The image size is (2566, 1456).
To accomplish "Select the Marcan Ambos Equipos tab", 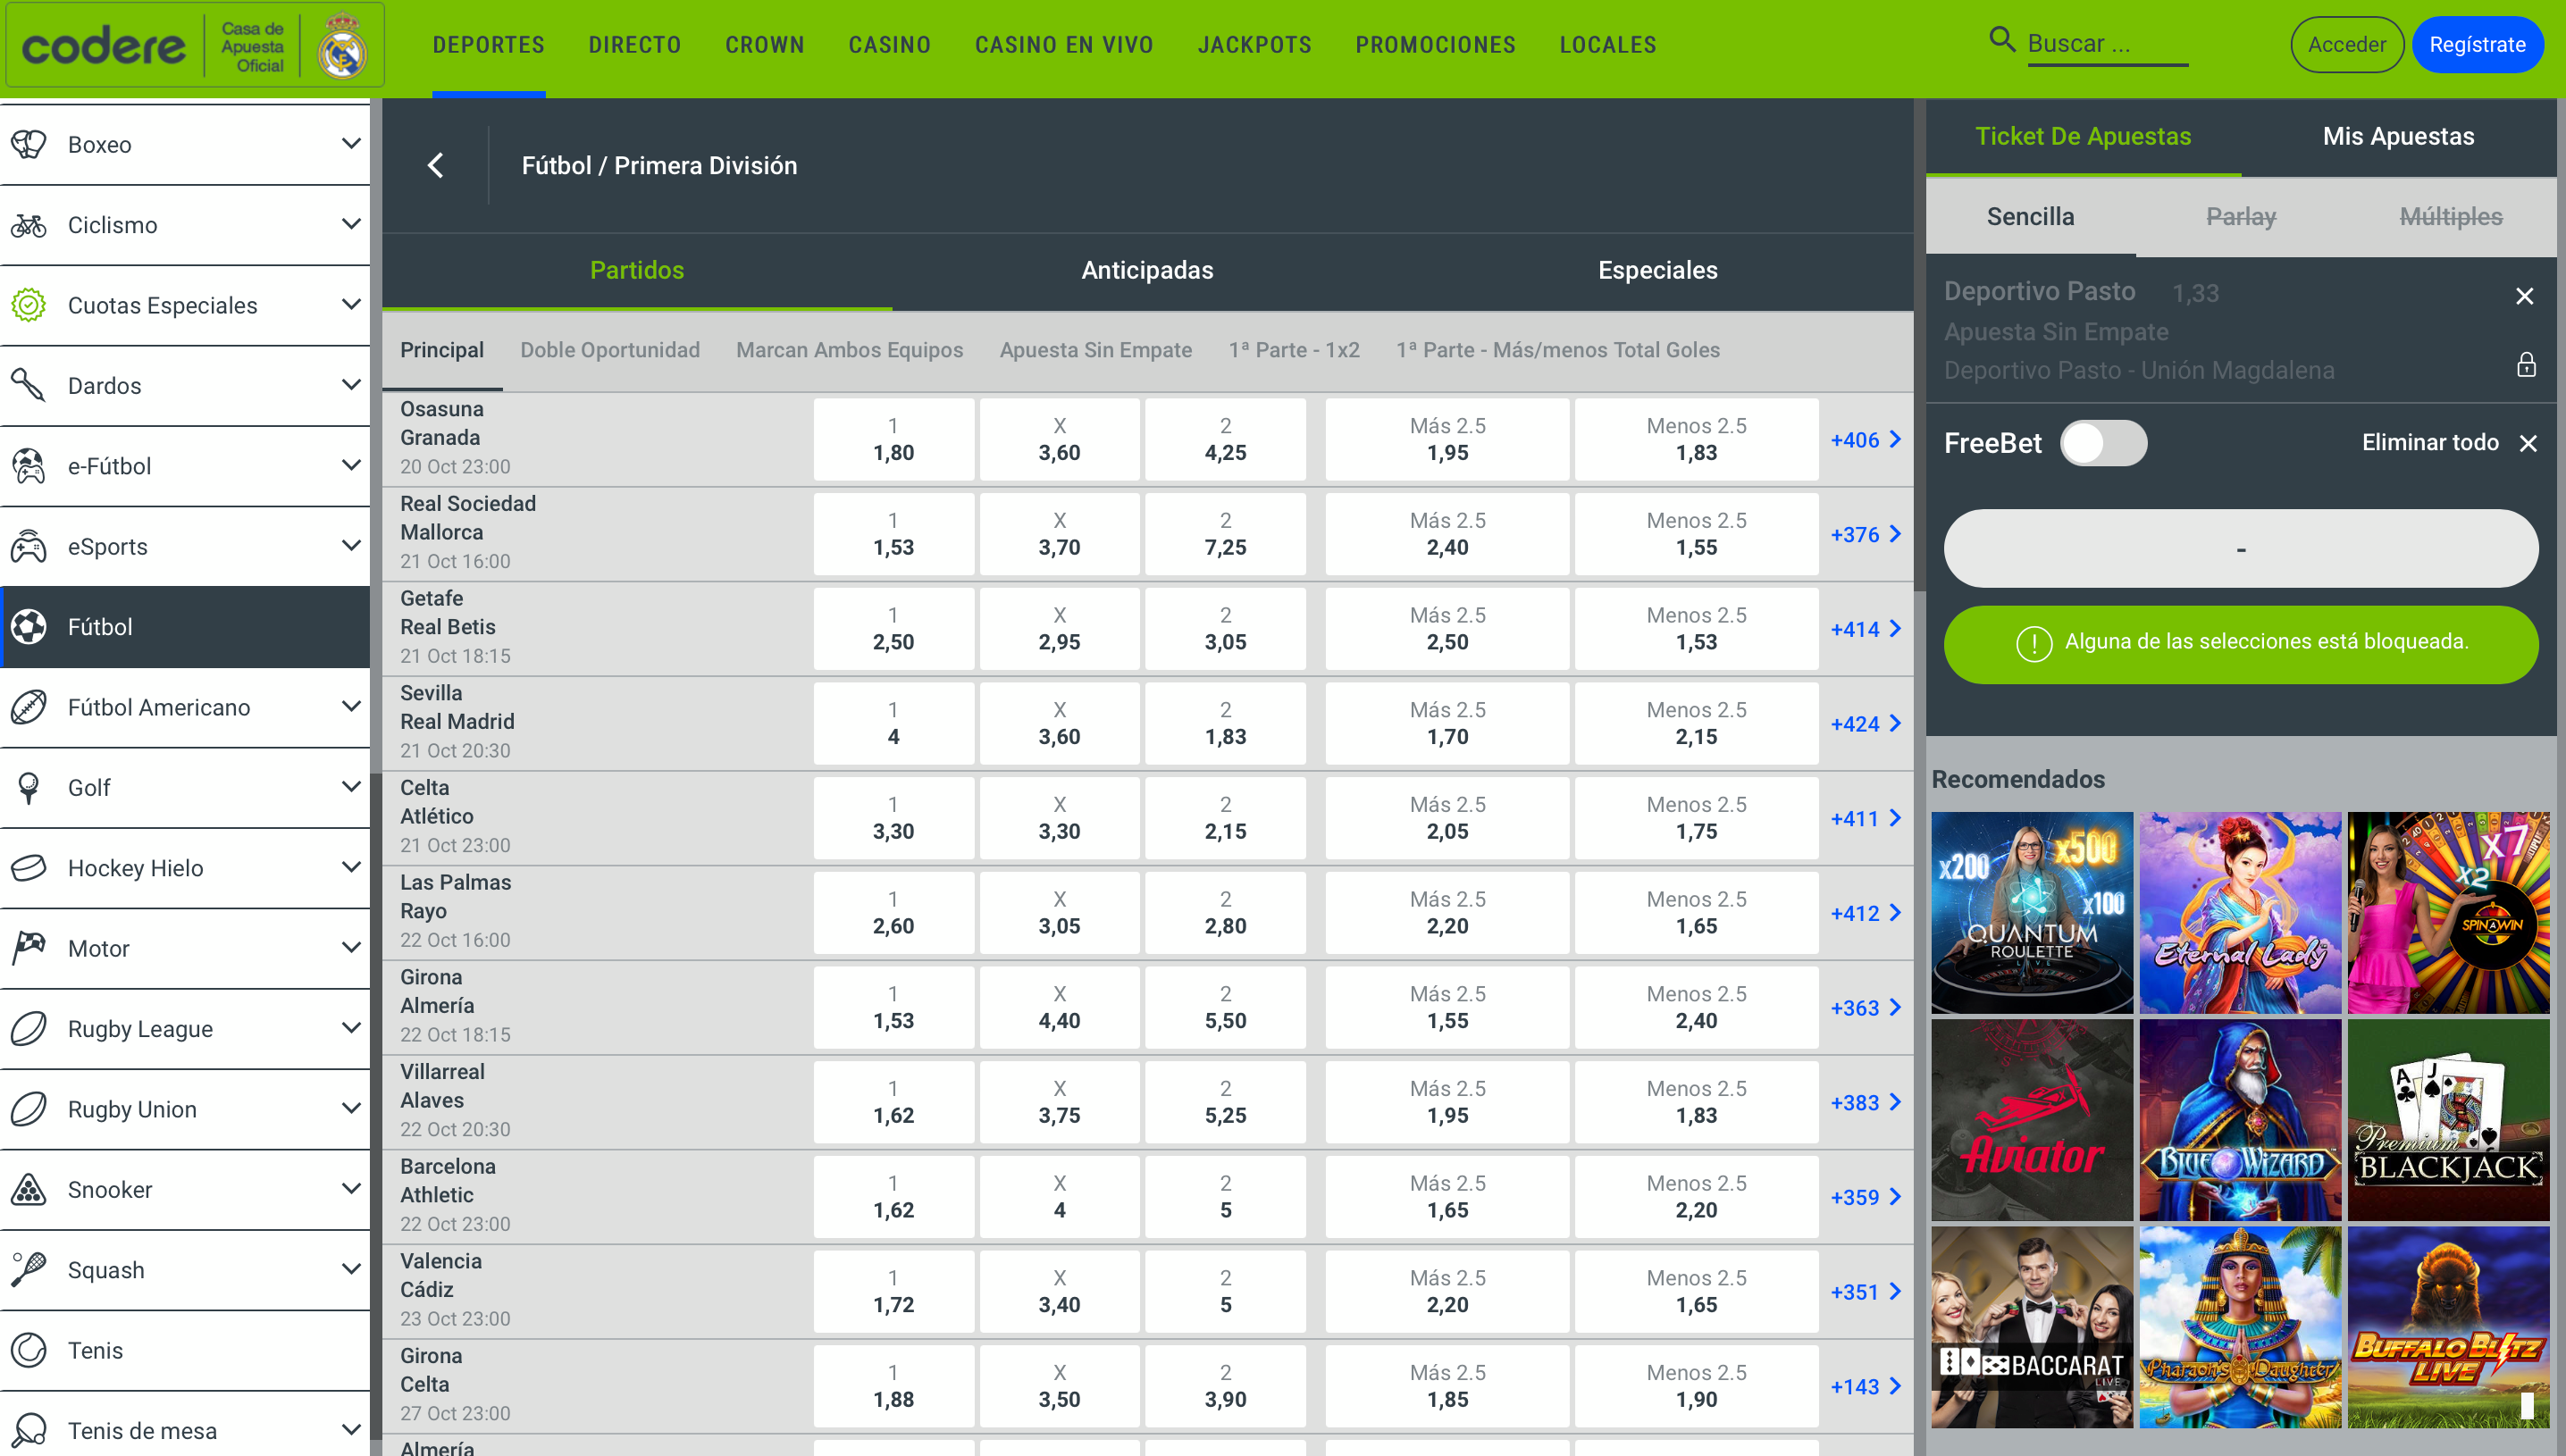I will 849,350.
